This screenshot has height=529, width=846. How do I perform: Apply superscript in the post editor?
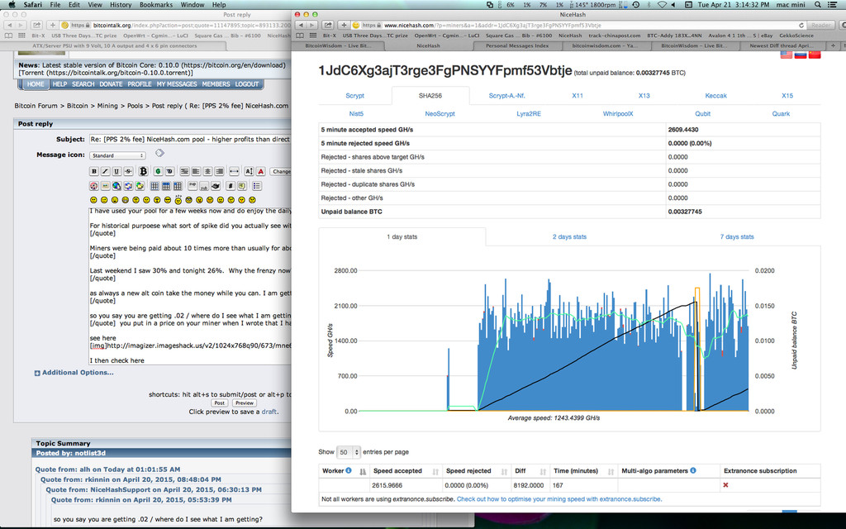192,185
